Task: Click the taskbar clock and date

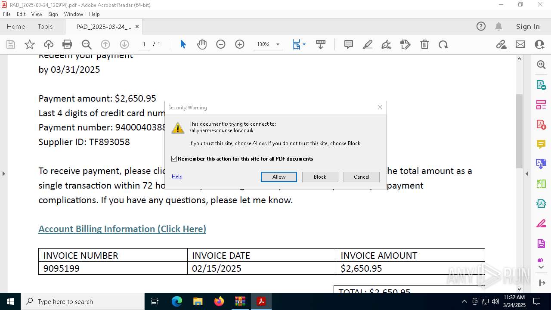Action: pyautogui.click(x=514, y=301)
